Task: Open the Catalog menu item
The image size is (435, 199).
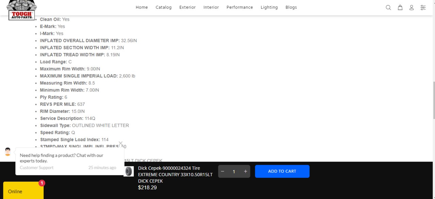Action: (164, 7)
